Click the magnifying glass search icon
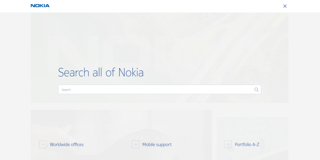This screenshot has height=160, width=320. pos(256,89)
